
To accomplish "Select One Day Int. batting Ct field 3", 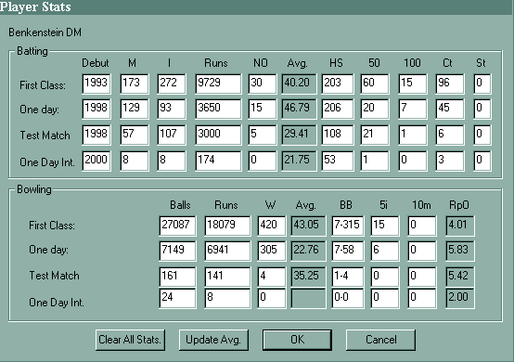I will 450,161.
